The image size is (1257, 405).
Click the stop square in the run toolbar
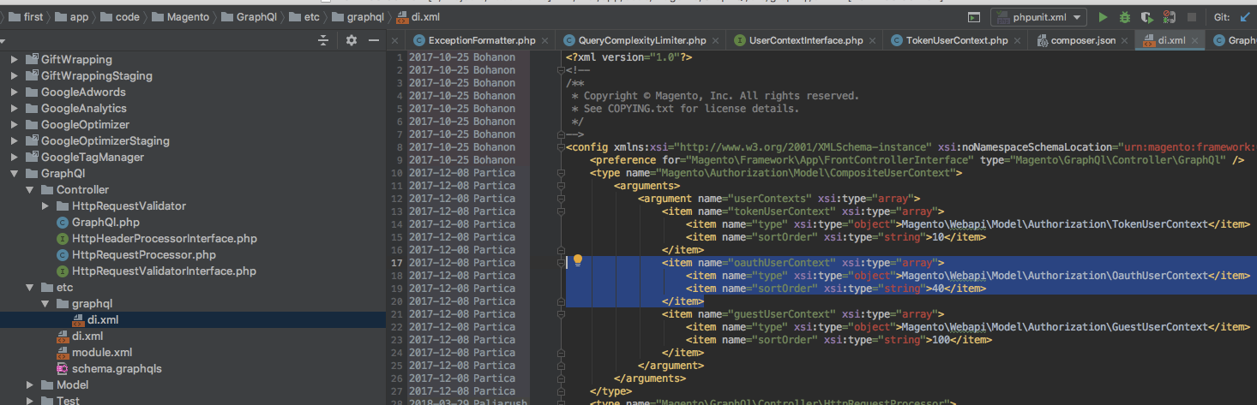pos(1192,17)
